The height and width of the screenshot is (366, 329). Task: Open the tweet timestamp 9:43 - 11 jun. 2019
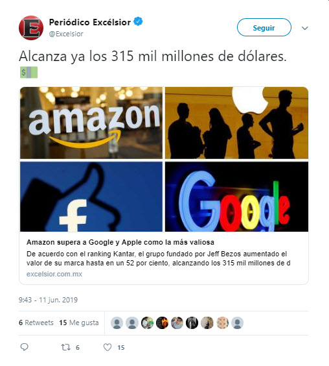click(48, 300)
